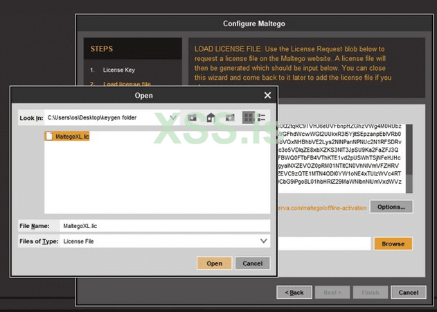437x312 pixels.
Task: Go up one folder level icon
Action: (192, 118)
